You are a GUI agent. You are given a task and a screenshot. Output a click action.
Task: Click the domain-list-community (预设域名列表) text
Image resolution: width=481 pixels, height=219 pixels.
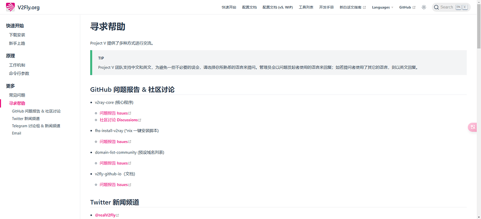130,152
